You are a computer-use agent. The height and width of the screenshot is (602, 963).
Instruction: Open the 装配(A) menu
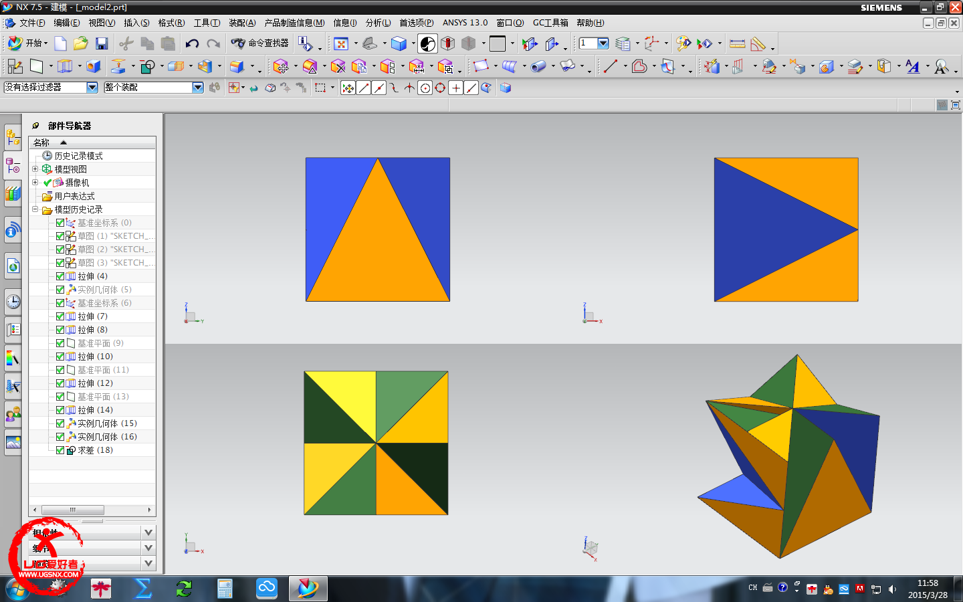pyautogui.click(x=242, y=23)
